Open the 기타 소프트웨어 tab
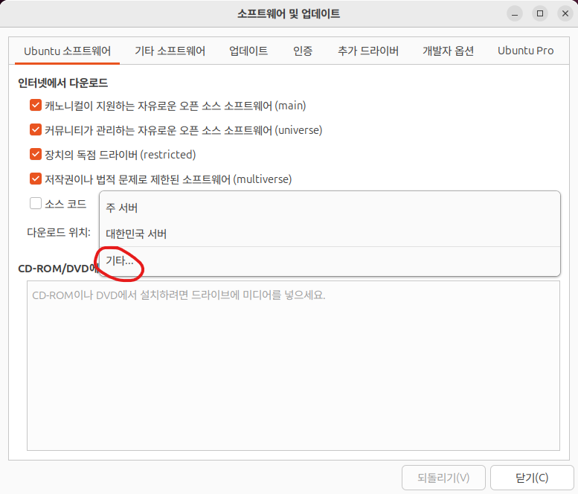Image resolution: width=578 pixels, height=494 pixels. tap(170, 51)
